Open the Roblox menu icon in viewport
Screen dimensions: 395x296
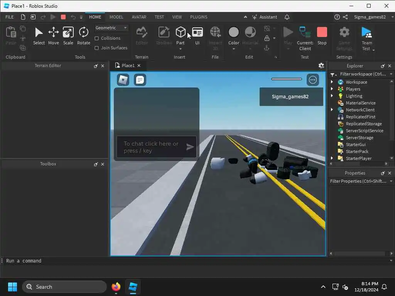pos(123,80)
